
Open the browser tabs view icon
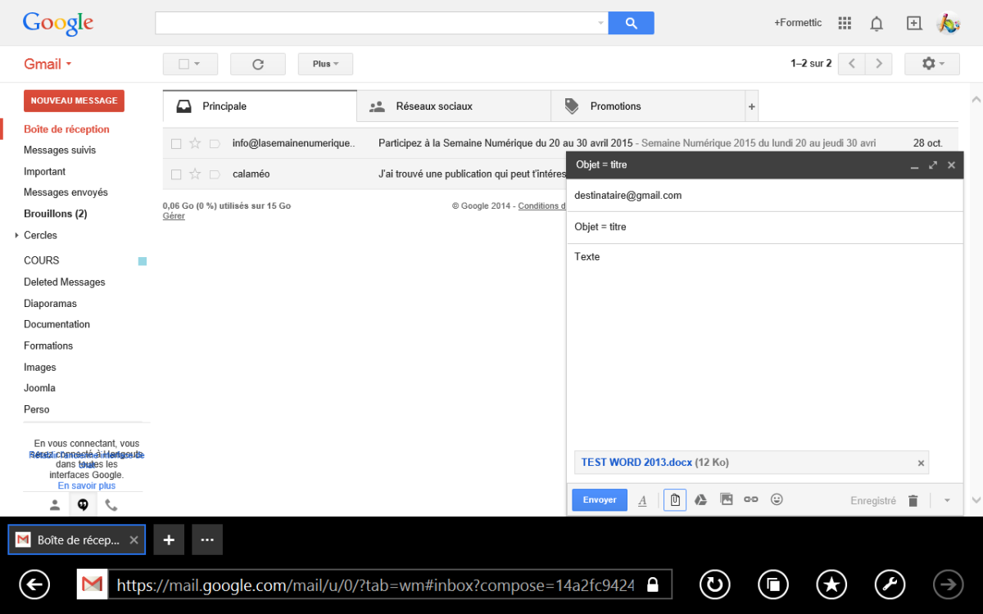(773, 585)
